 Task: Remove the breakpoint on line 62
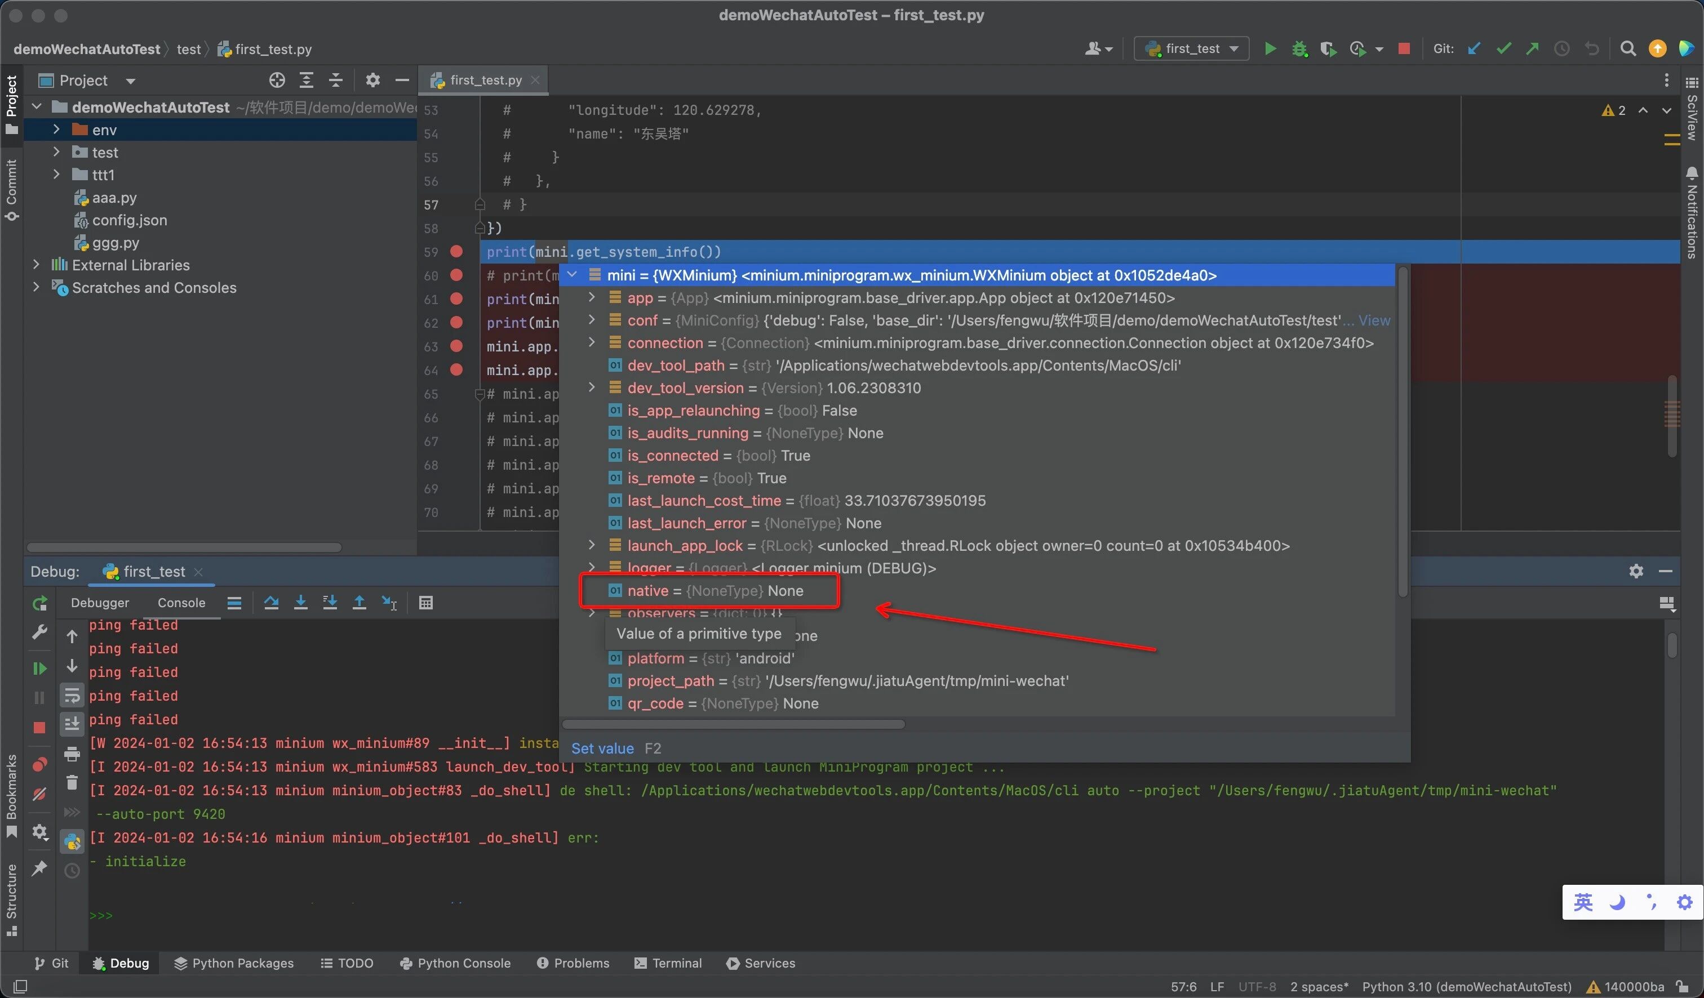click(456, 322)
